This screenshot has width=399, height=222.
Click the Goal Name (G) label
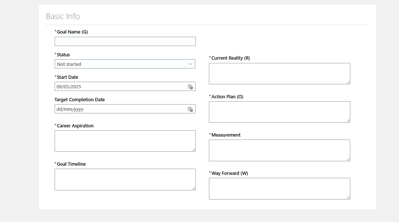click(x=72, y=32)
